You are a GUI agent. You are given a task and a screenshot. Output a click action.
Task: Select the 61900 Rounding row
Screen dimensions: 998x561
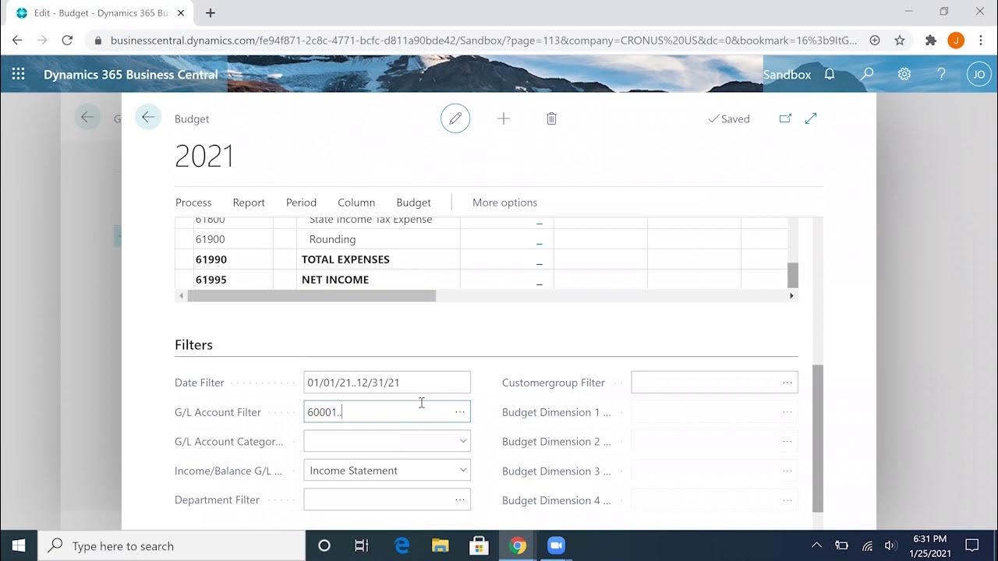click(481, 239)
